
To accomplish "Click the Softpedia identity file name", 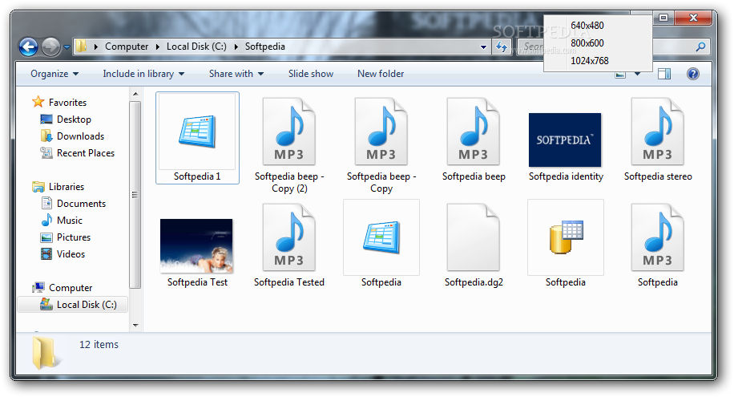I will tap(566, 176).
